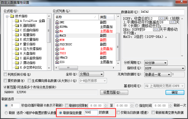Click the 公式列表 horizontal scrollbar thumb
The height and width of the screenshot is (119, 188).
68,68
